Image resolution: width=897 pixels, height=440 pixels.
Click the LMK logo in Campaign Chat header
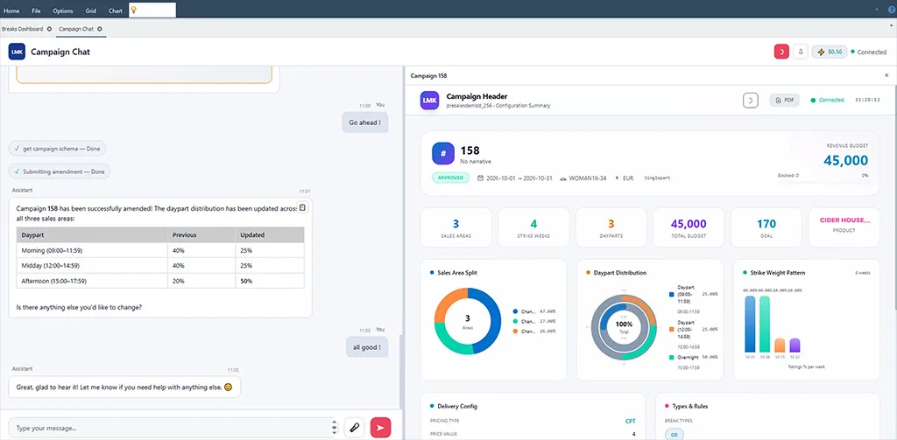(18, 52)
